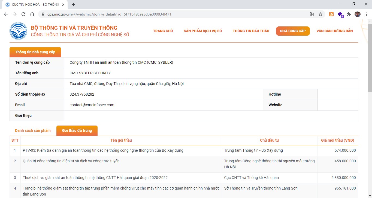The width and height of the screenshot is (372, 198).
Task: Click the Hotline label cell
Action: point(290,94)
